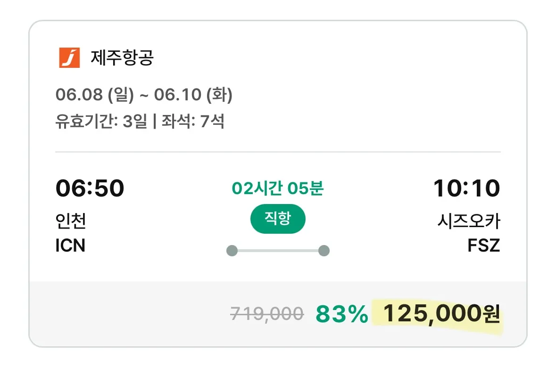Click the crossed-out 719,000 original price
Viewport: 556px width, 368px height.
(267, 314)
